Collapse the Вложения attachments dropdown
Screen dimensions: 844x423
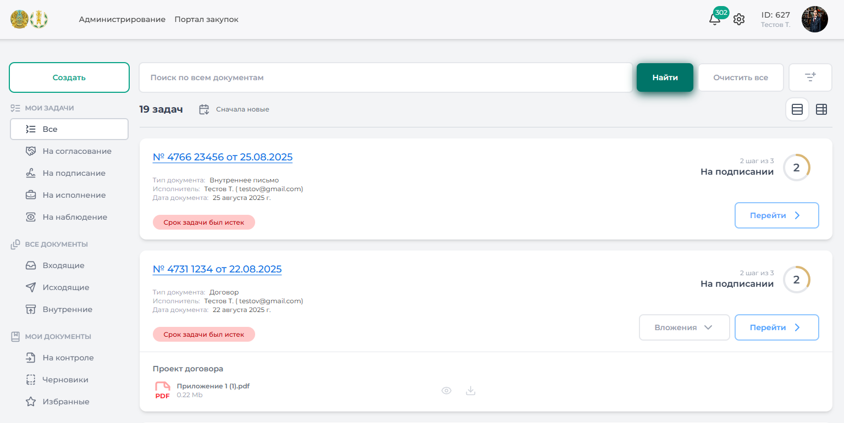[x=683, y=327]
